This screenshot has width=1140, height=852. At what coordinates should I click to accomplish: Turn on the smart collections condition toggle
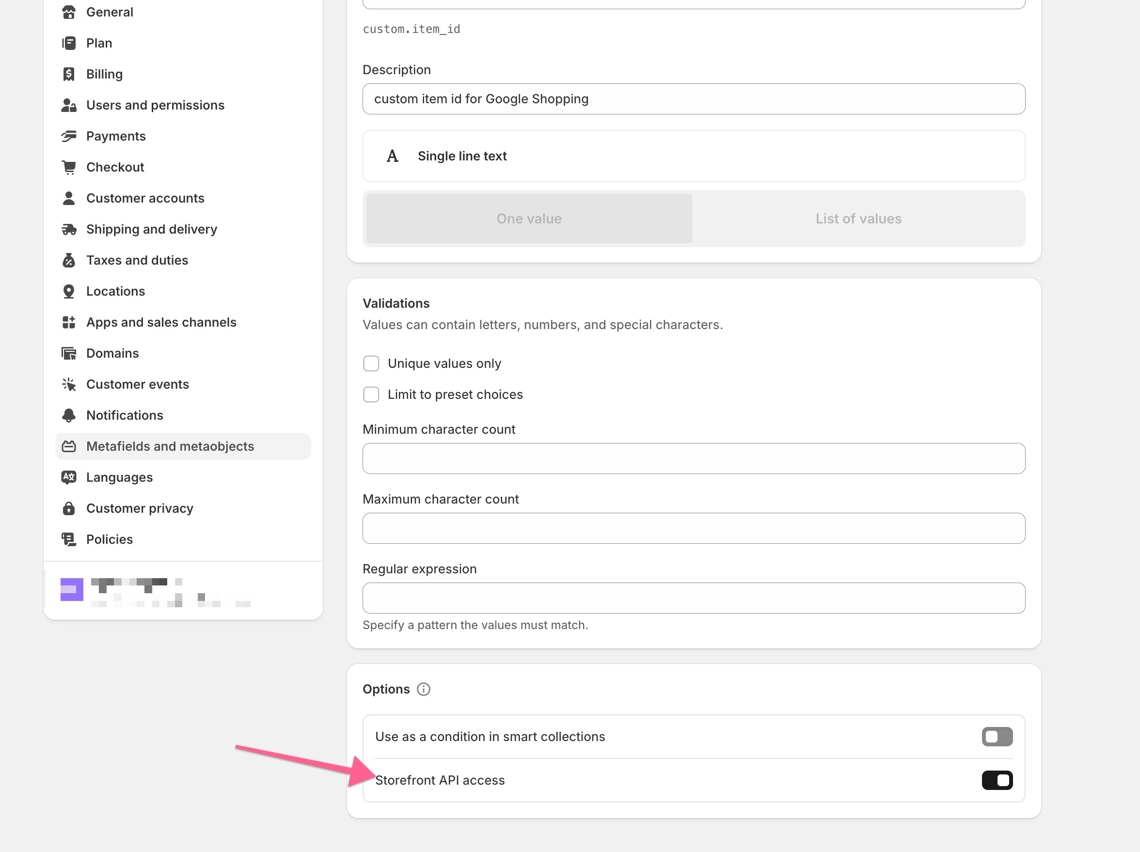click(997, 737)
